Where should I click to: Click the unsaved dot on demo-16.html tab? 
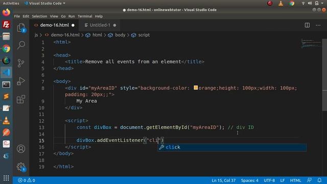coord(73,25)
